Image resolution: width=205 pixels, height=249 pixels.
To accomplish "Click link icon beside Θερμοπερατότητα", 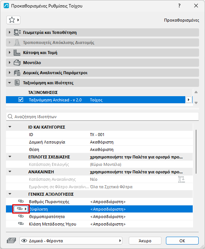I will pyautogui.click(x=20, y=216).
